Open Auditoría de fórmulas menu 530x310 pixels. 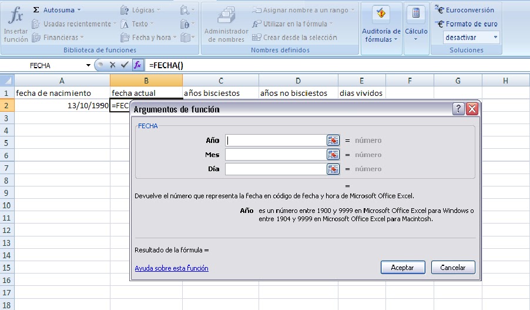(381, 24)
